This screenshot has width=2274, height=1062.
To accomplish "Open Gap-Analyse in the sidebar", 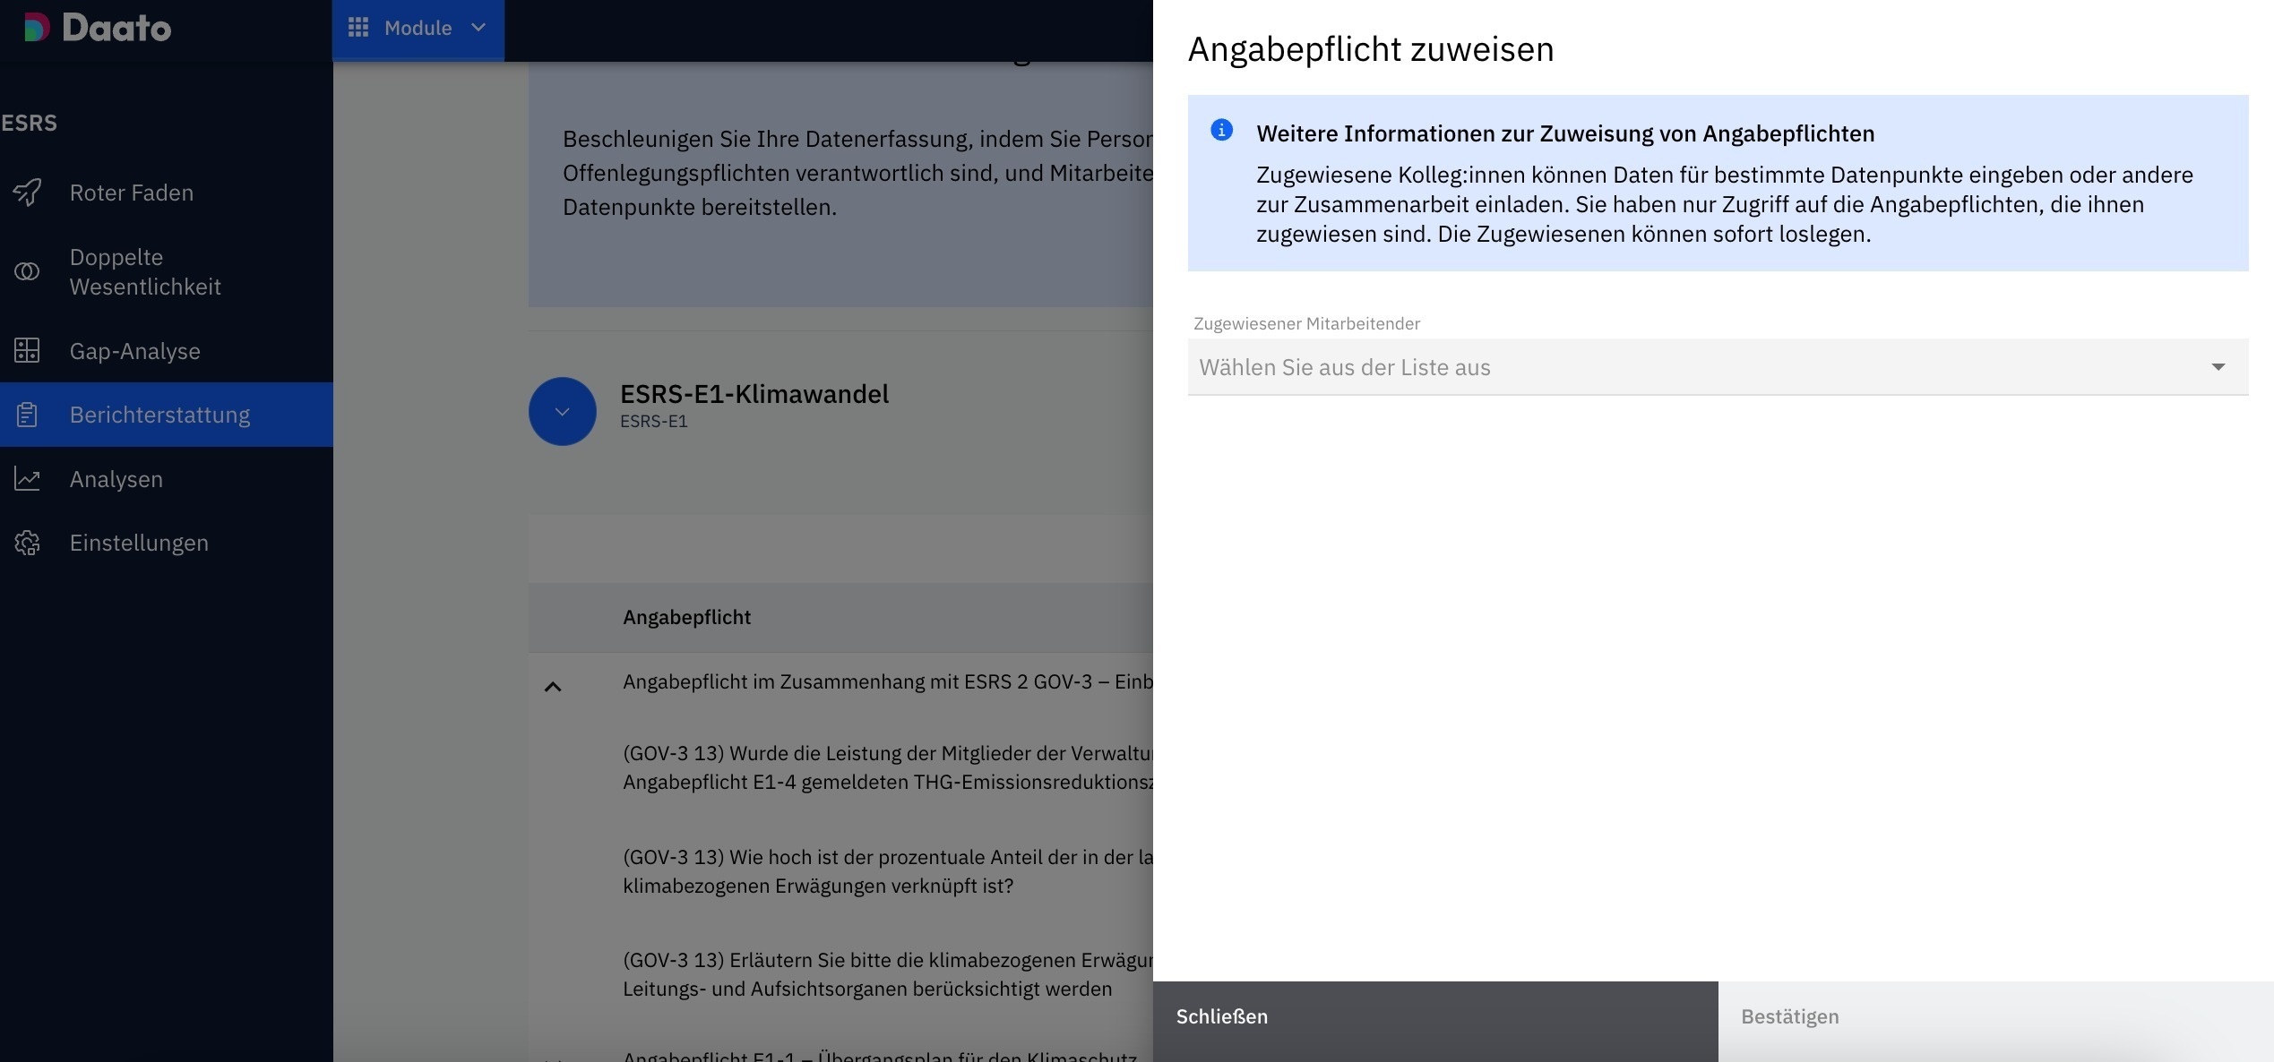I will coord(134,351).
